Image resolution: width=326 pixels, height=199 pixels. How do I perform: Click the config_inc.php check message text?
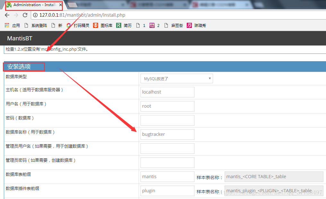coord(47,49)
